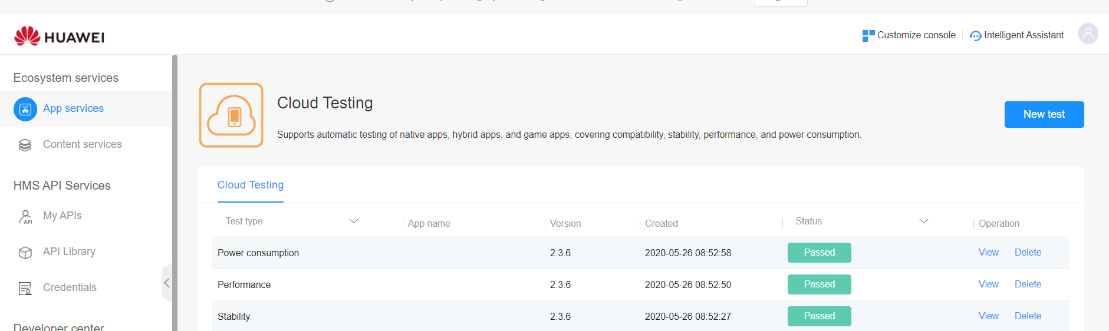Click the Operation column header
This screenshot has height=331, width=1109.
point(999,223)
